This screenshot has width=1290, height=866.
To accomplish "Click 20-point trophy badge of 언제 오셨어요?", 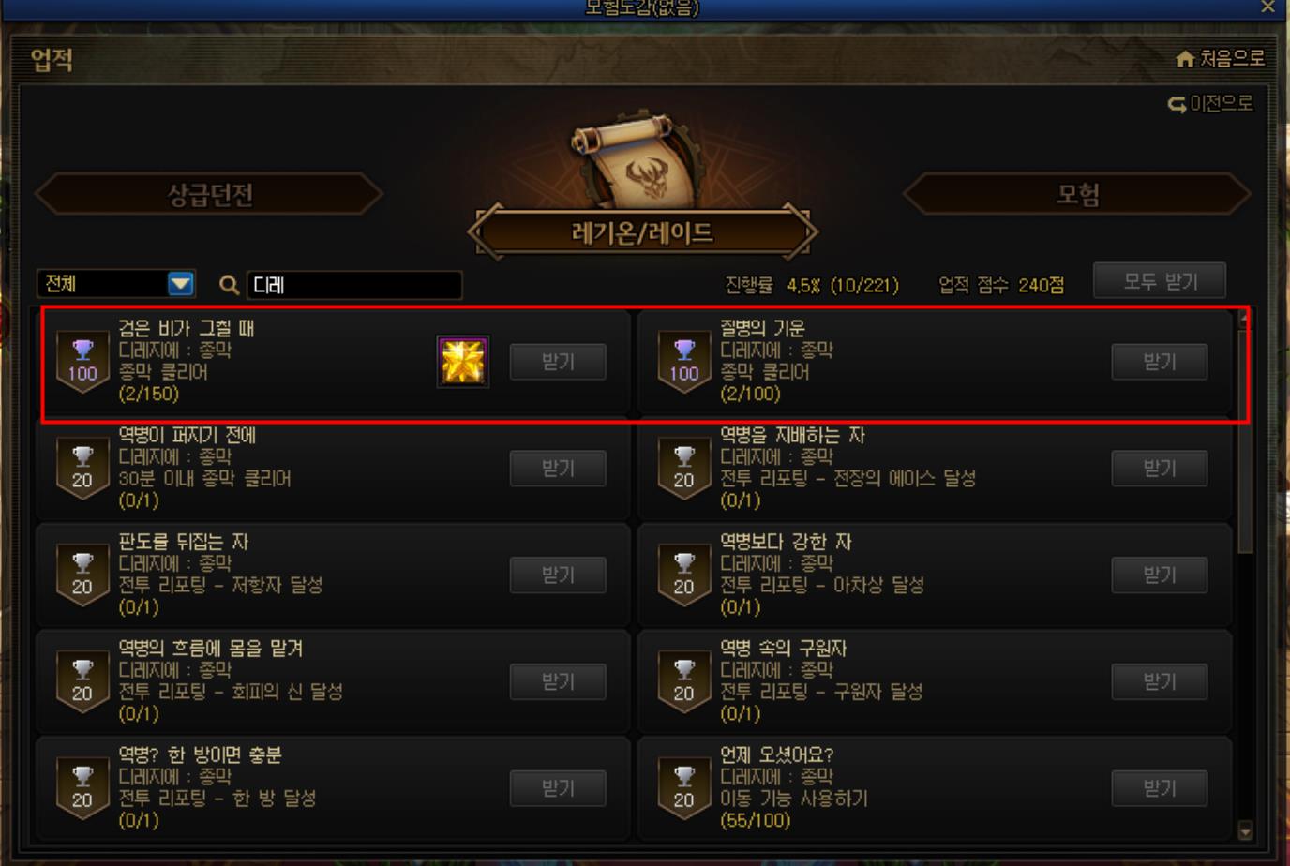I will click(x=684, y=787).
